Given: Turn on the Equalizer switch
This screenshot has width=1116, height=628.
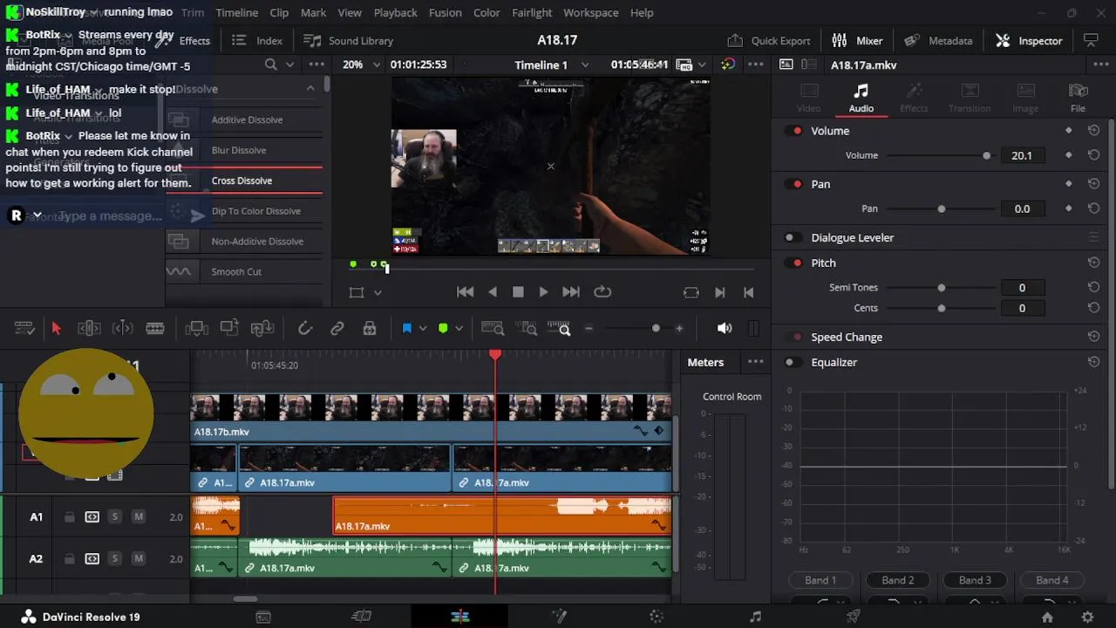Looking at the screenshot, I should pos(793,362).
